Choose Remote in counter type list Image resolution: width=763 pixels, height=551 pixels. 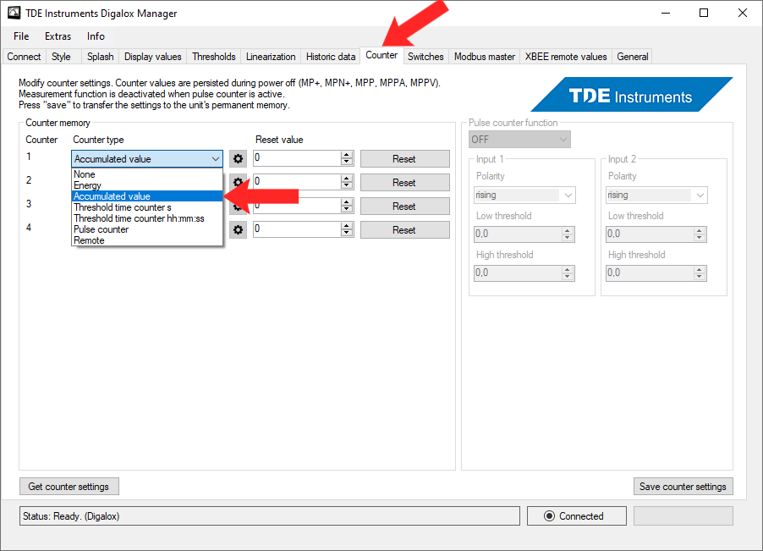(x=147, y=240)
